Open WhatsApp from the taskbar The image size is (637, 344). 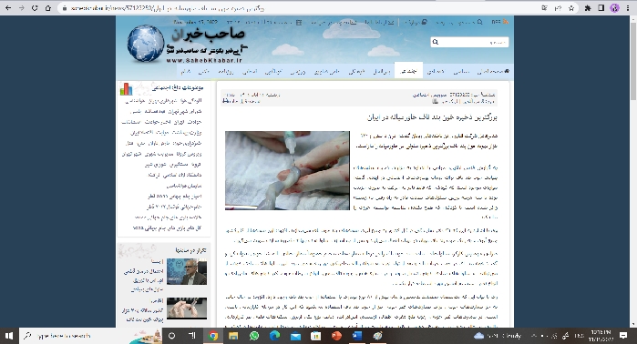[x=254, y=336]
